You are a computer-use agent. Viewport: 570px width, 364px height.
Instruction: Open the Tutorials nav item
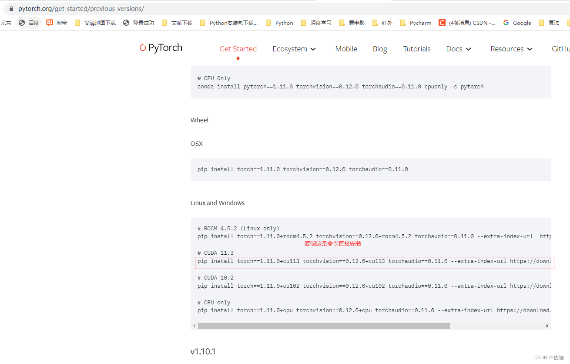(x=417, y=49)
